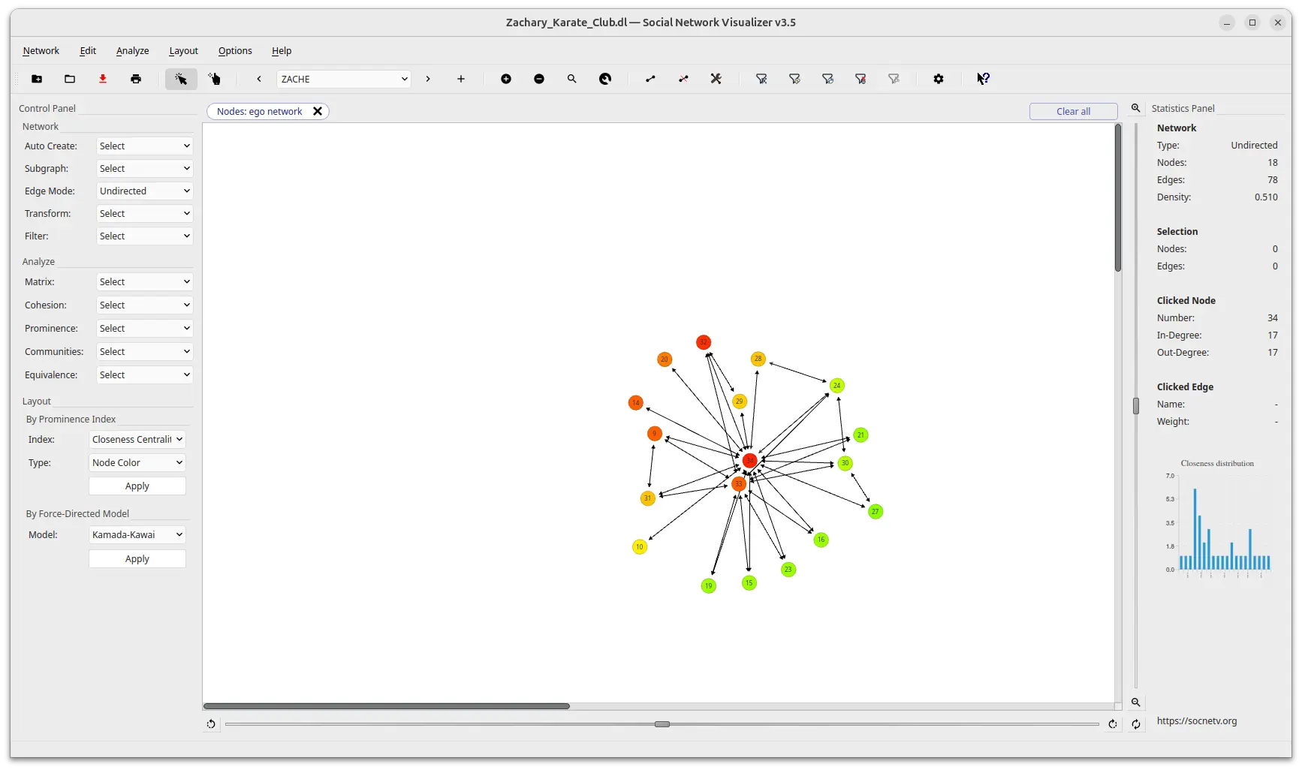Open the Auto Create dropdown
Viewport: 1302px width, 770px height.
click(x=144, y=146)
